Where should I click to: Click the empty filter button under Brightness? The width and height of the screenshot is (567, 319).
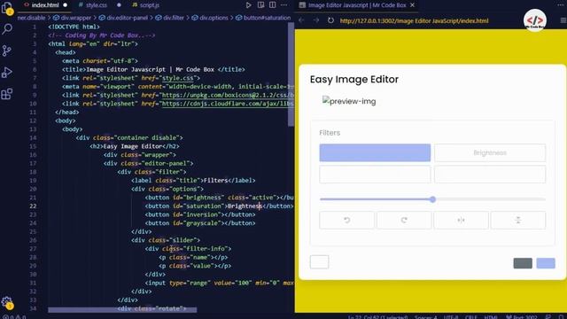click(490, 175)
